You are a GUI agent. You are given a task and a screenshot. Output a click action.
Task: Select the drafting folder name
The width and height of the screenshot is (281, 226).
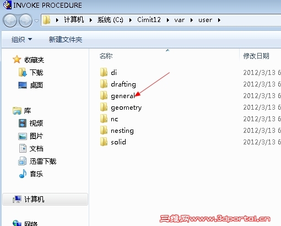[x=123, y=84]
